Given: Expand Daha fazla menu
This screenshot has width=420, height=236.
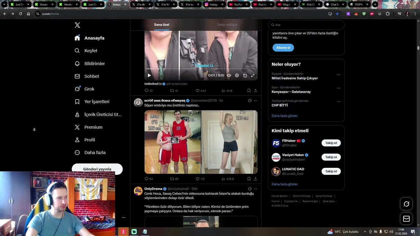Looking at the screenshot, I should click(x=90, y=153).
